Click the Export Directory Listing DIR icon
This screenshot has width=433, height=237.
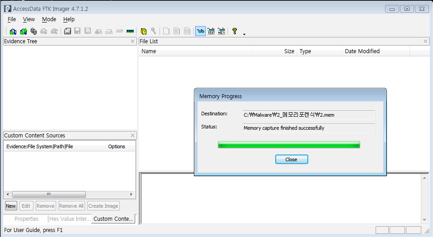coord(187,31)
